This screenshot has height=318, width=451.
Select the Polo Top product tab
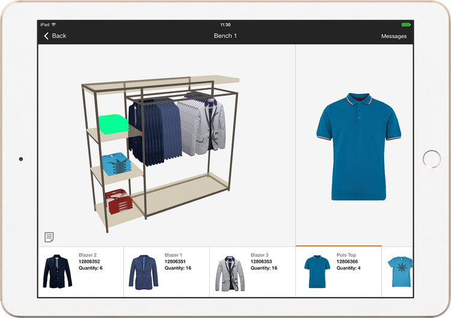pyautogui.click(x=339, y=272)
